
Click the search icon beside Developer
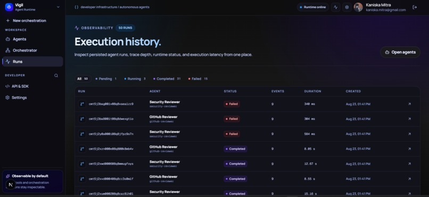click(x=56, y=75)
